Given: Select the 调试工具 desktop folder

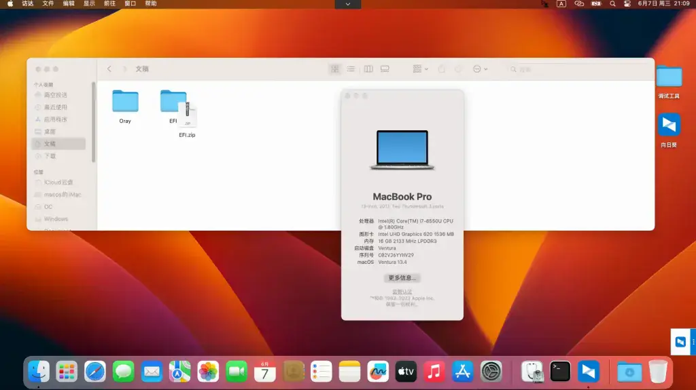Looking at the screenshot, I should [x=669, y=82].
